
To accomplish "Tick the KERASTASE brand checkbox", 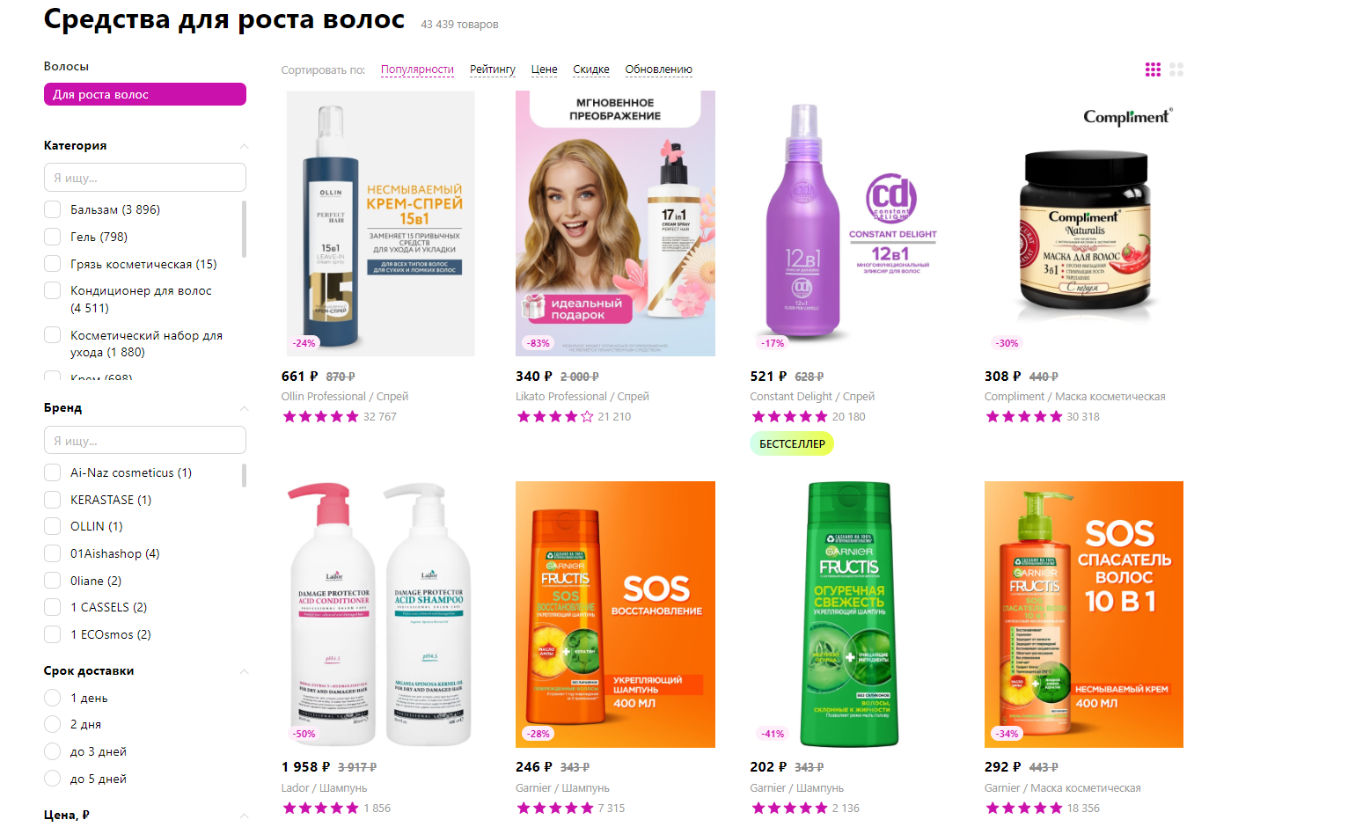I will point(53,500).
